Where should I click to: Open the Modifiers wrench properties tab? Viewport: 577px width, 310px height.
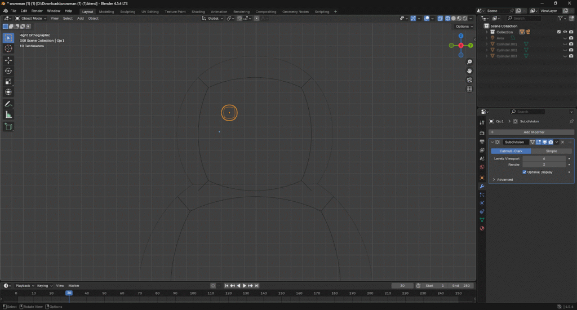click(x=482, y=186)
